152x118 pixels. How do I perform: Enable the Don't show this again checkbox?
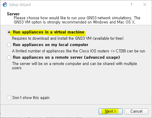[x=9, y=98]
